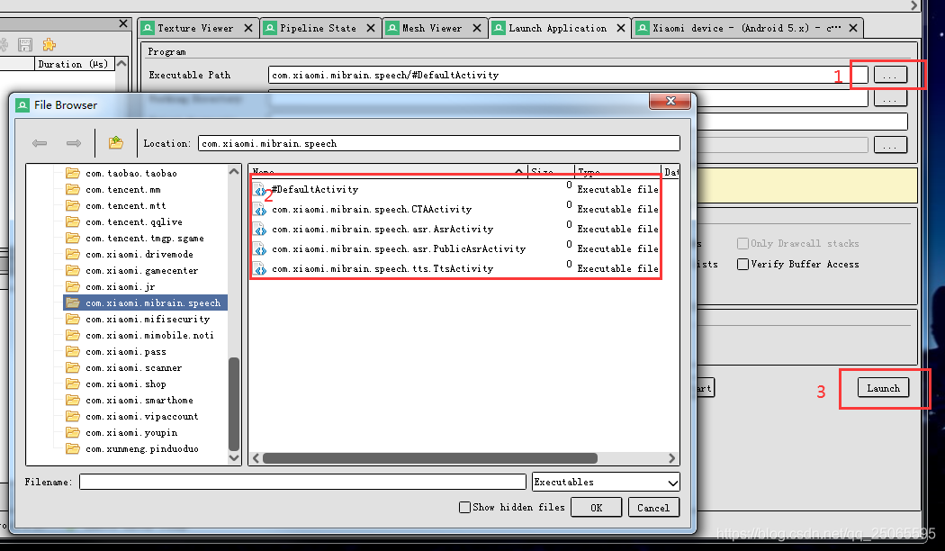945x551 pixels.
Task: Click the bookmark star icon in left toolbar
Action: [49, 45]
